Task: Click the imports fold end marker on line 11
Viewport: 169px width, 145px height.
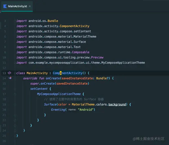Action: (15, 63)
